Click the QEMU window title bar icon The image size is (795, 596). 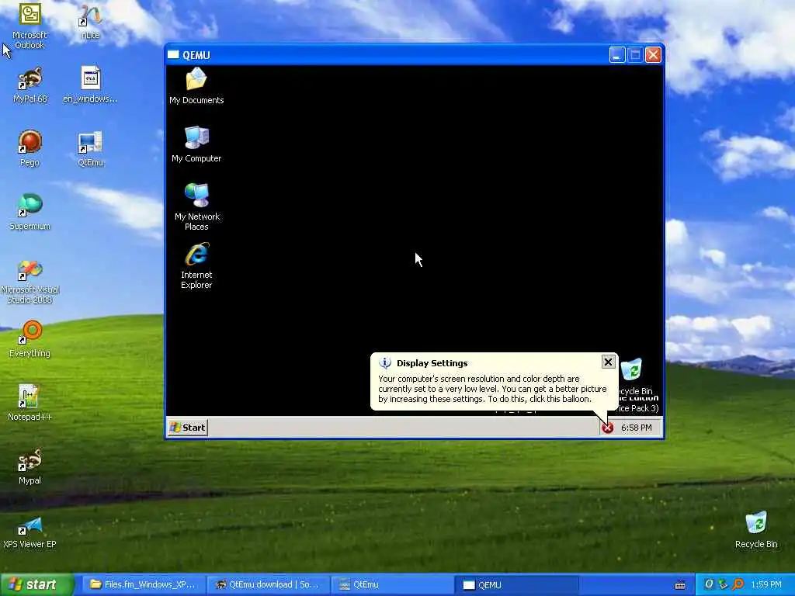click(x=173, y=55)
